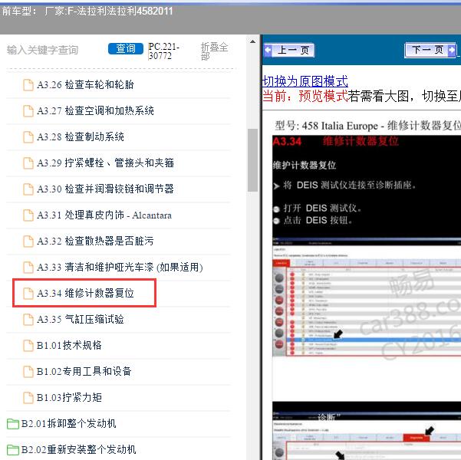Click the document icon beside A3.32
The image size is (461, 460).
tap(28, 242)
